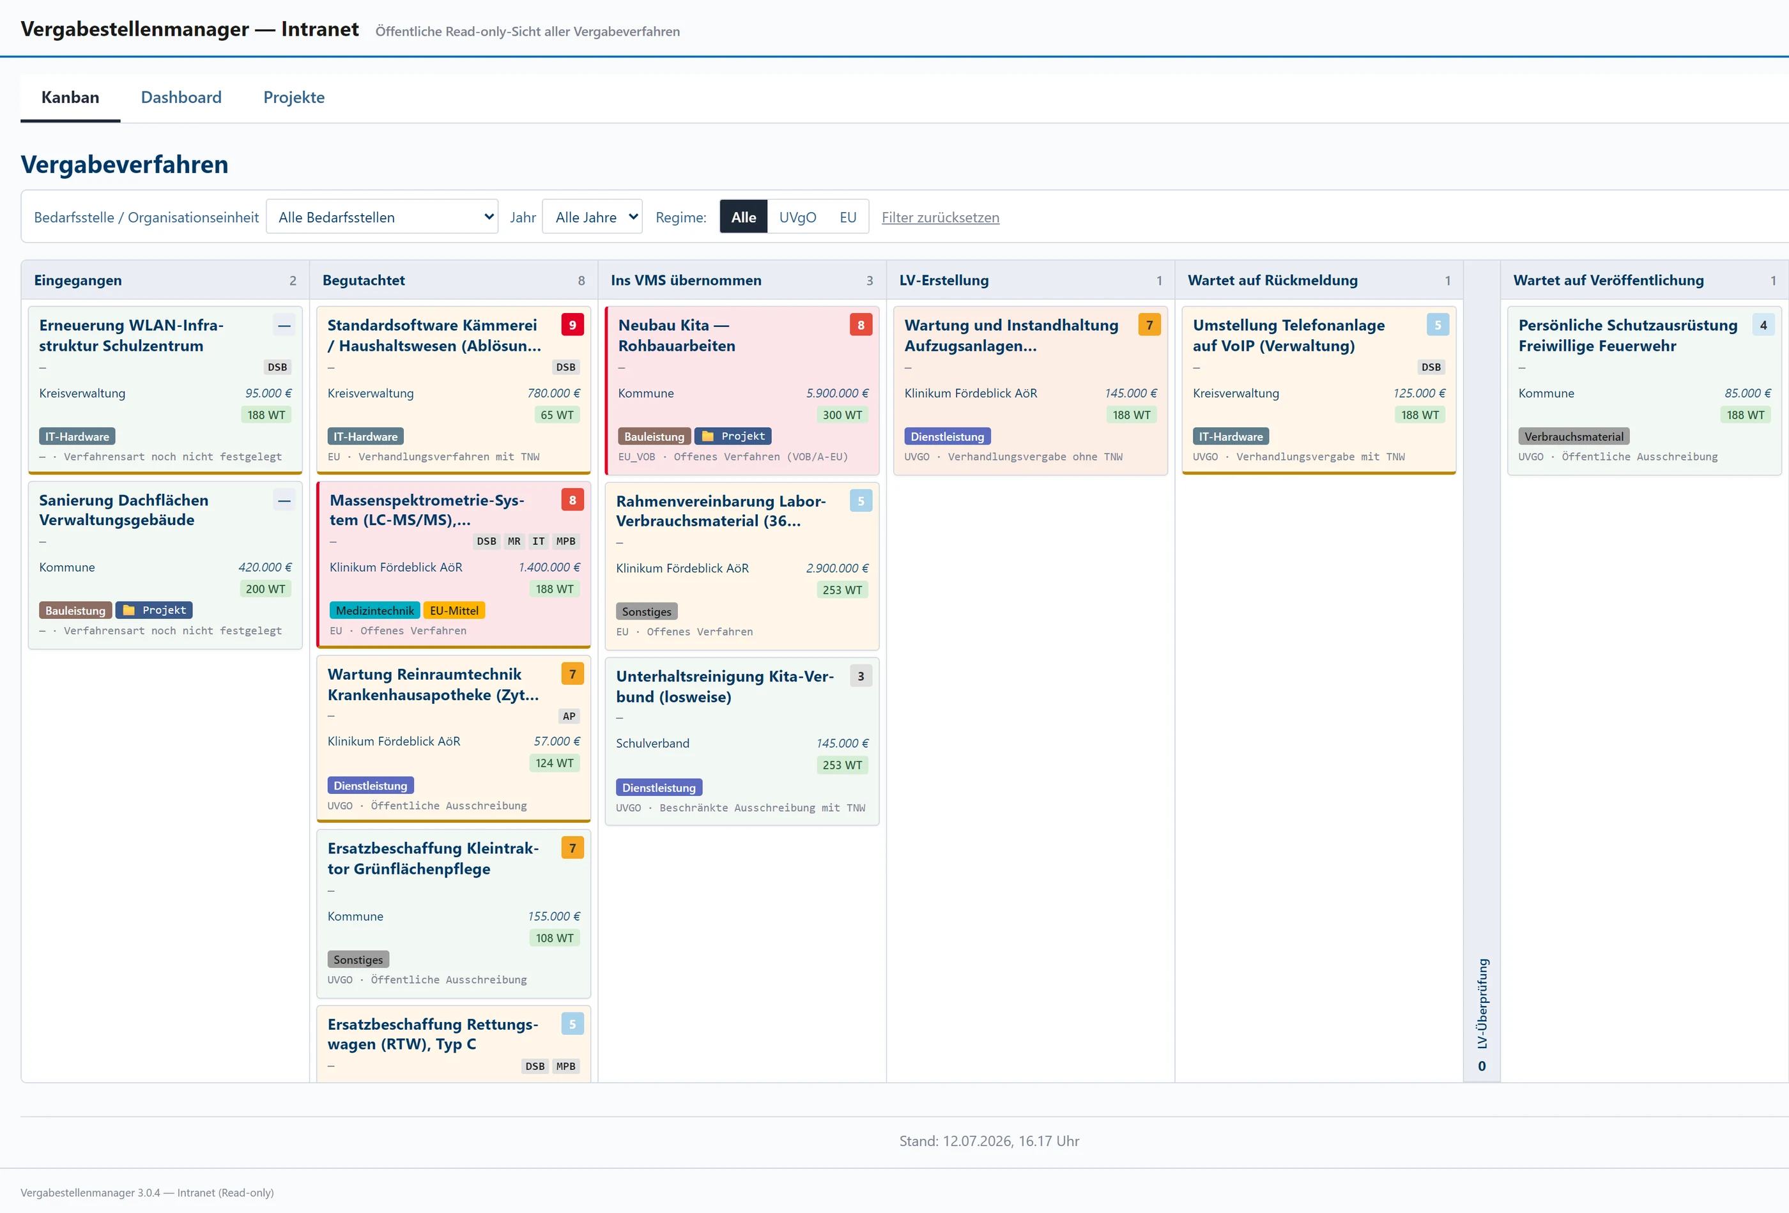Select the 'Alle' regime filter

click(x=744, y=217)
